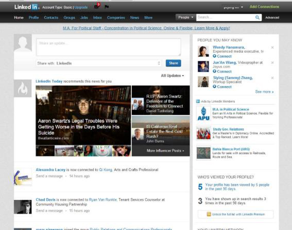
Task: Open Qi Kong's profile link
Action: click(x=105, y=170)
